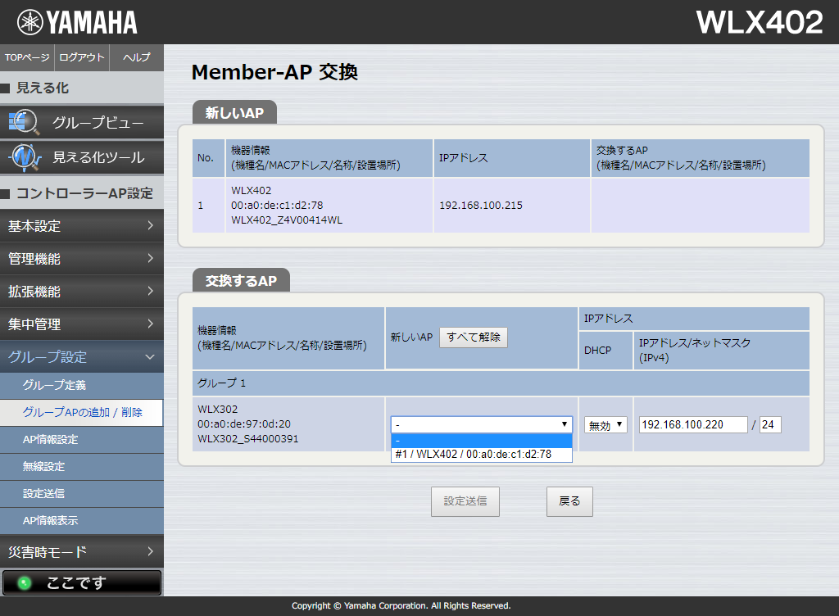839x616 pixels.
Task: Go to TOPページ
Action: [x=27, y=57]
